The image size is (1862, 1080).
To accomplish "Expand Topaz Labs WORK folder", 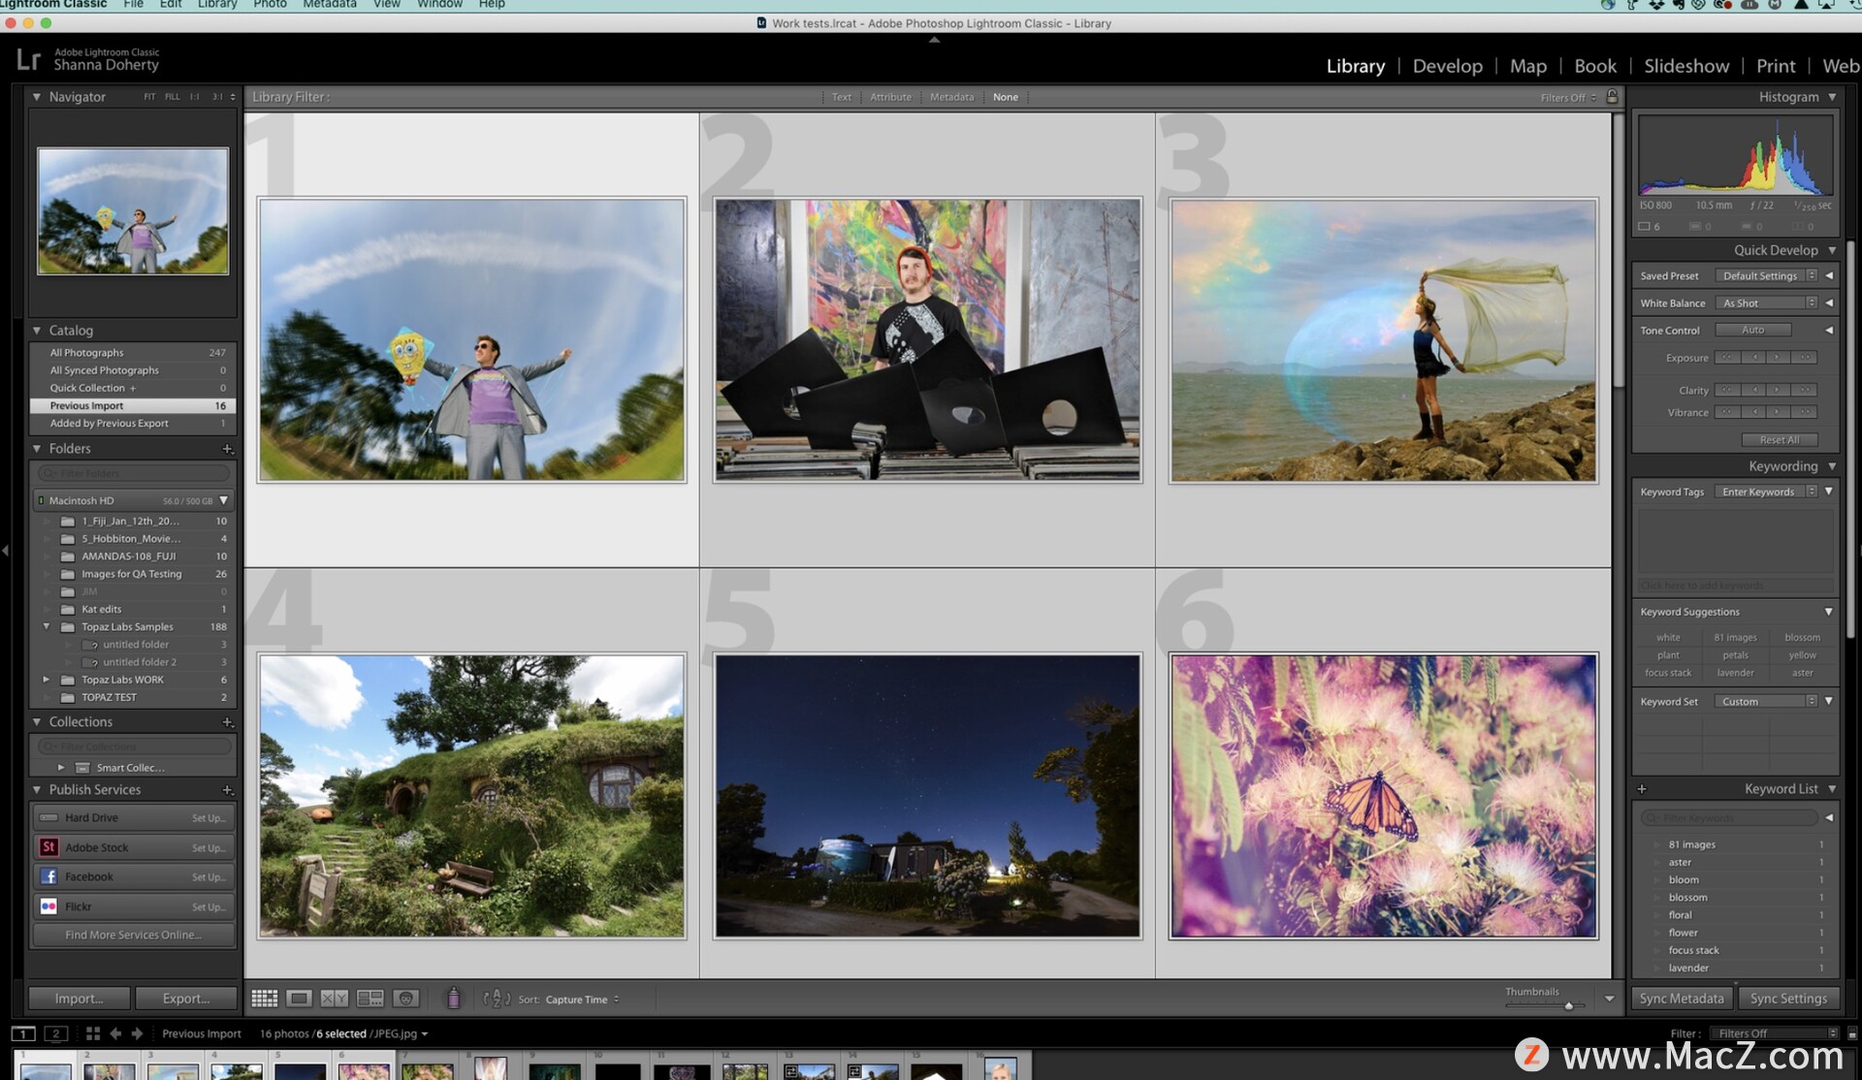I will pos(46,680).
